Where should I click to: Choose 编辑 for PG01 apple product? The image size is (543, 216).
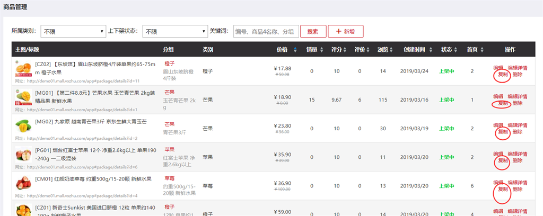tap(498, 154)
